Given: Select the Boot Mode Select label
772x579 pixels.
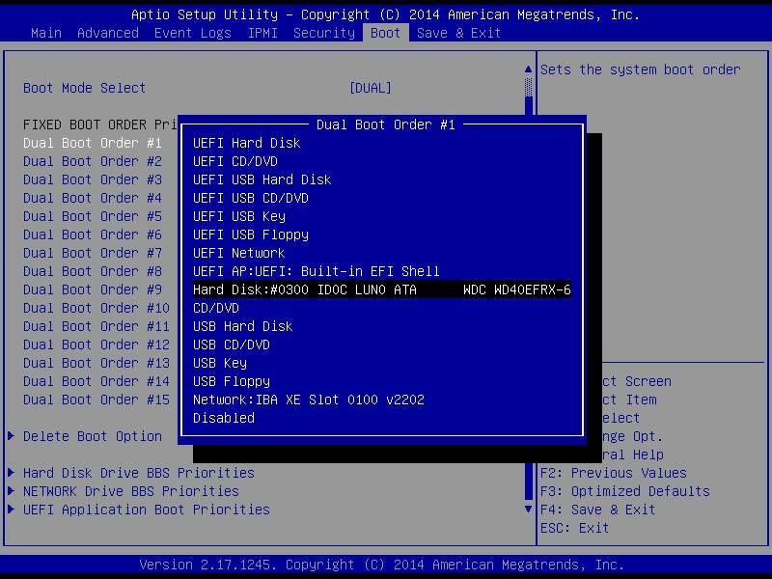Looking at the screenshot, I should click(84, 88).
